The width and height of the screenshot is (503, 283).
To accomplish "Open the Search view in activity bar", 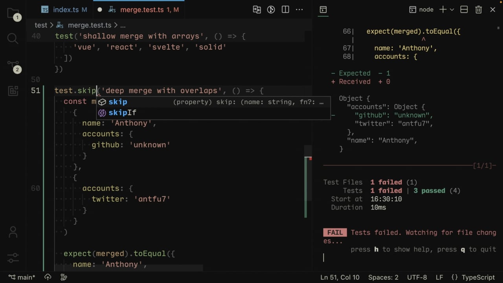I will (13, 38).
